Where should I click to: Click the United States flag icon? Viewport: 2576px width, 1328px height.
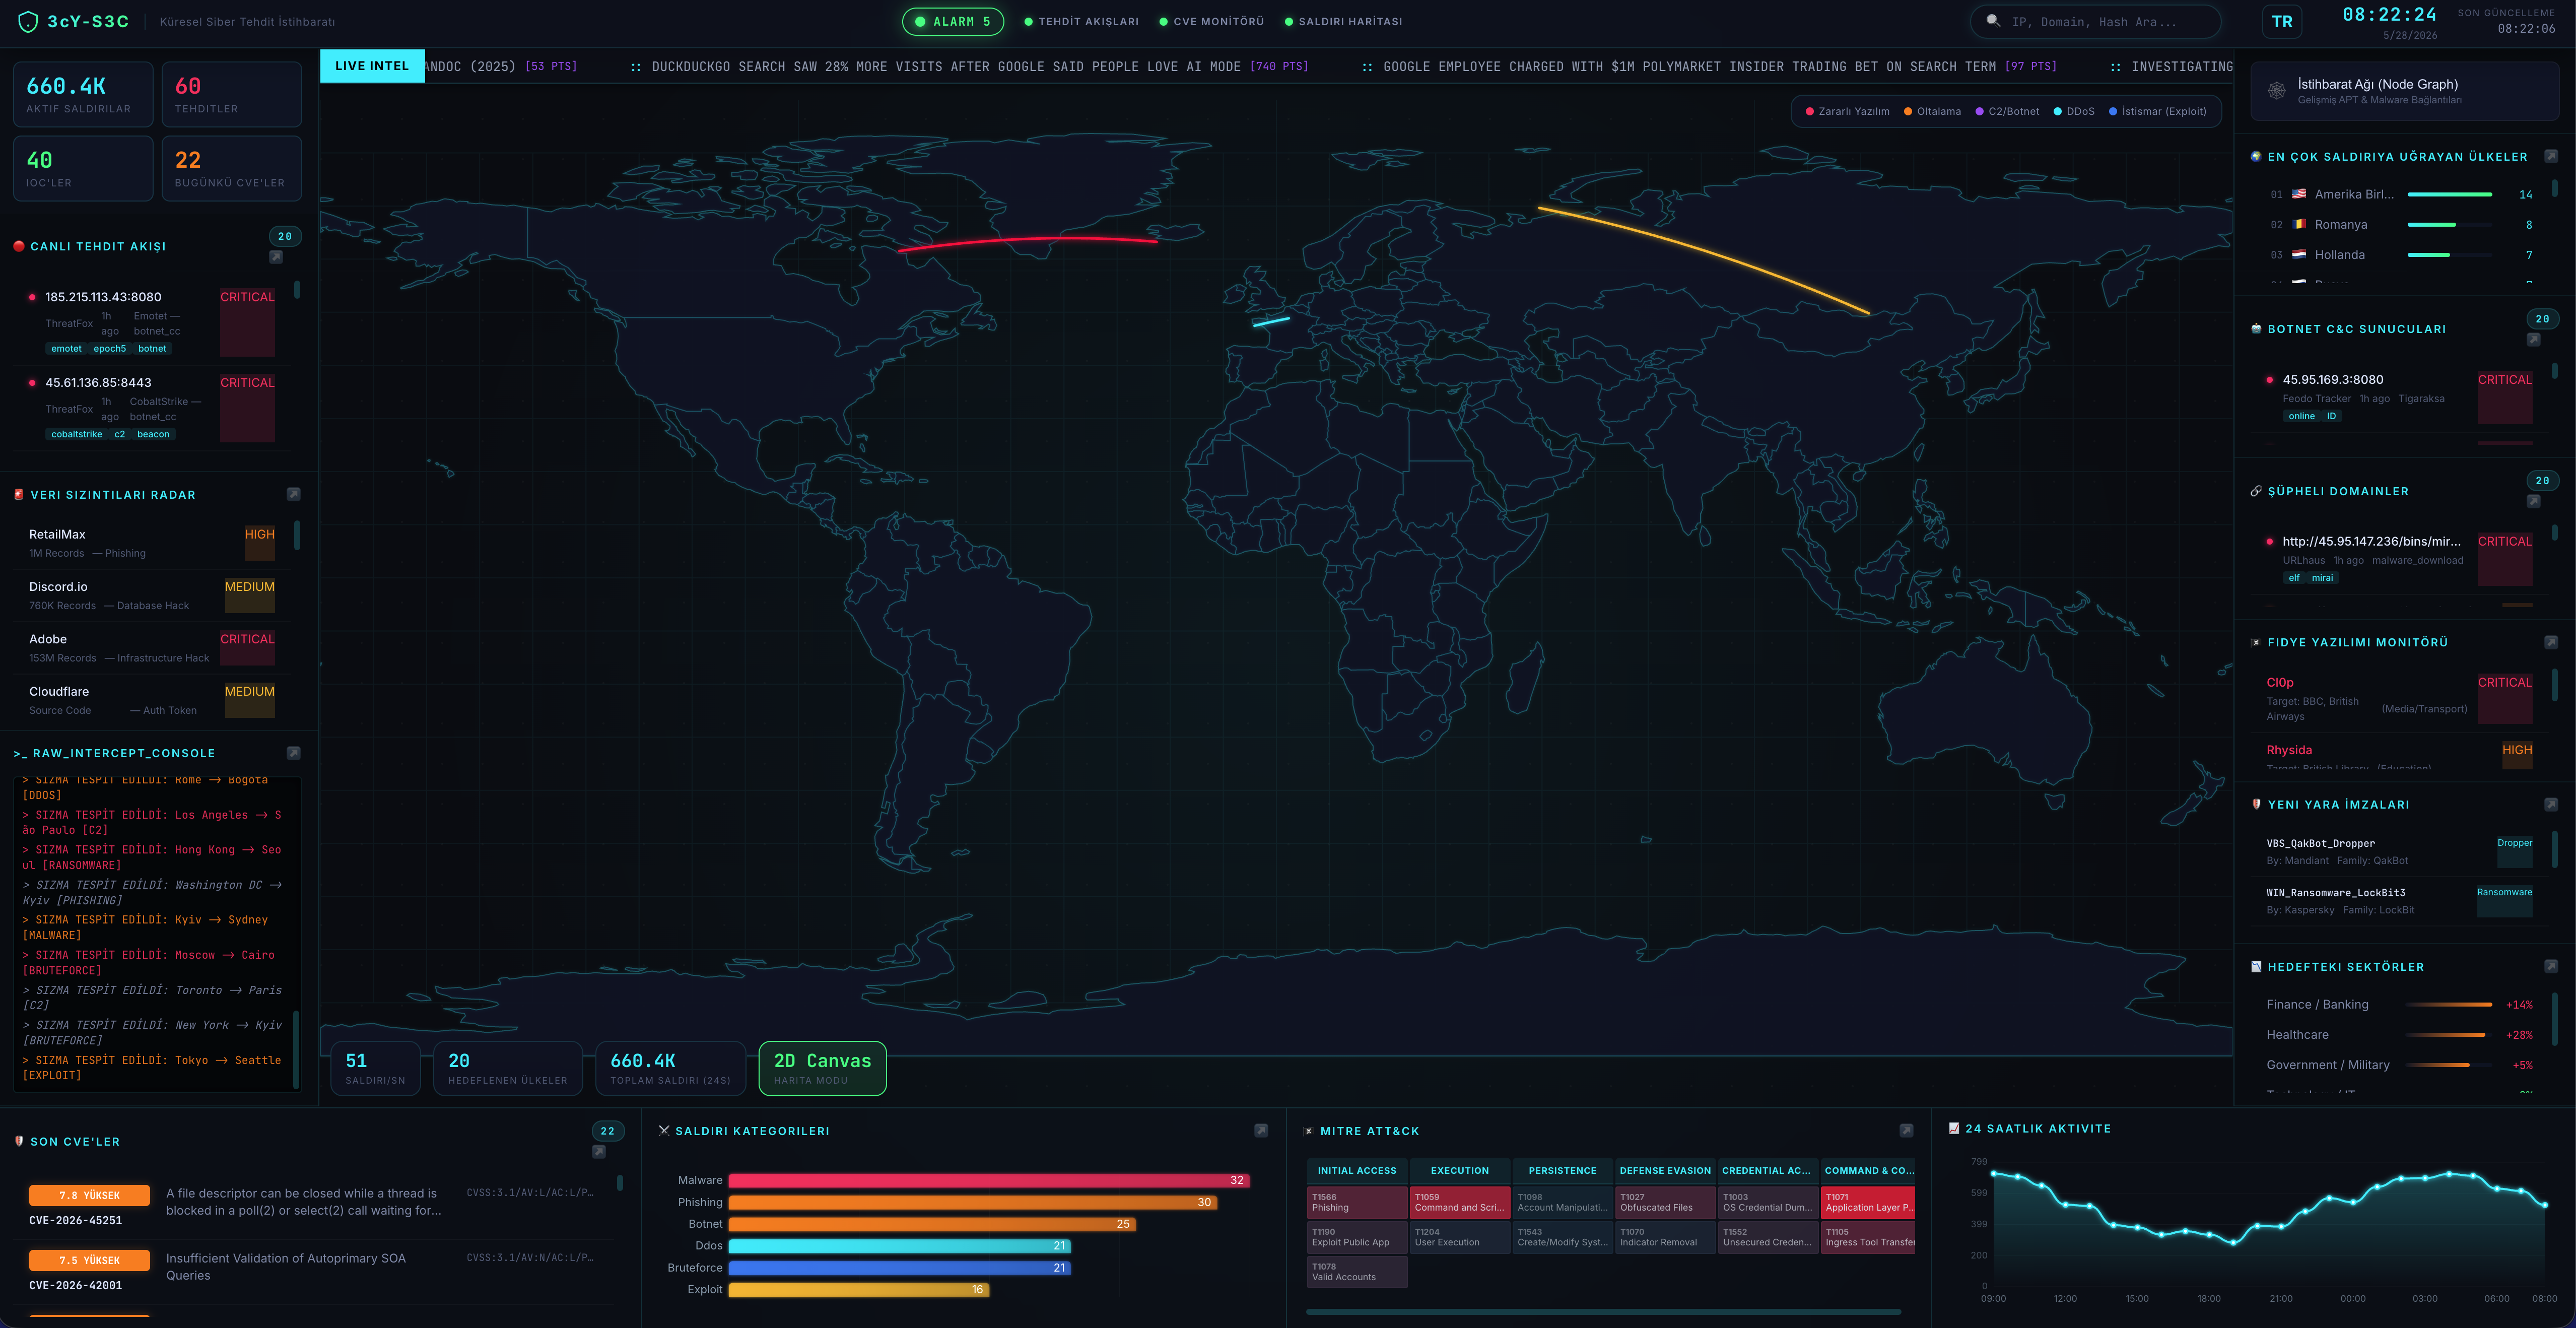(x=2298, y=194)
